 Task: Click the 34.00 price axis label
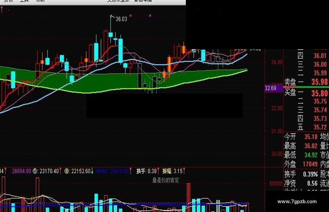pyautogui.click(x=277, y=62)
